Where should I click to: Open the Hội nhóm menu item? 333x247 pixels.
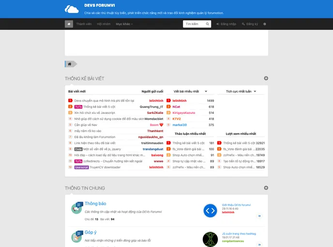[104, 24]
